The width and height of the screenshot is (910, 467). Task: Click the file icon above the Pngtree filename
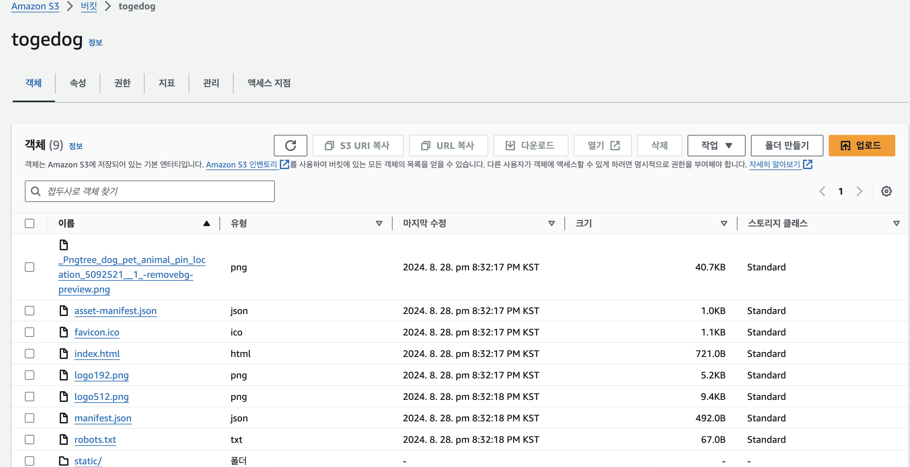[64, 245]
